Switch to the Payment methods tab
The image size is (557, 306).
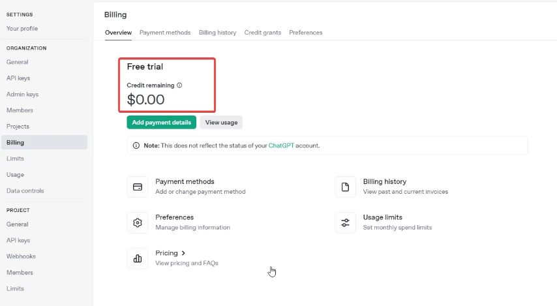165,33
